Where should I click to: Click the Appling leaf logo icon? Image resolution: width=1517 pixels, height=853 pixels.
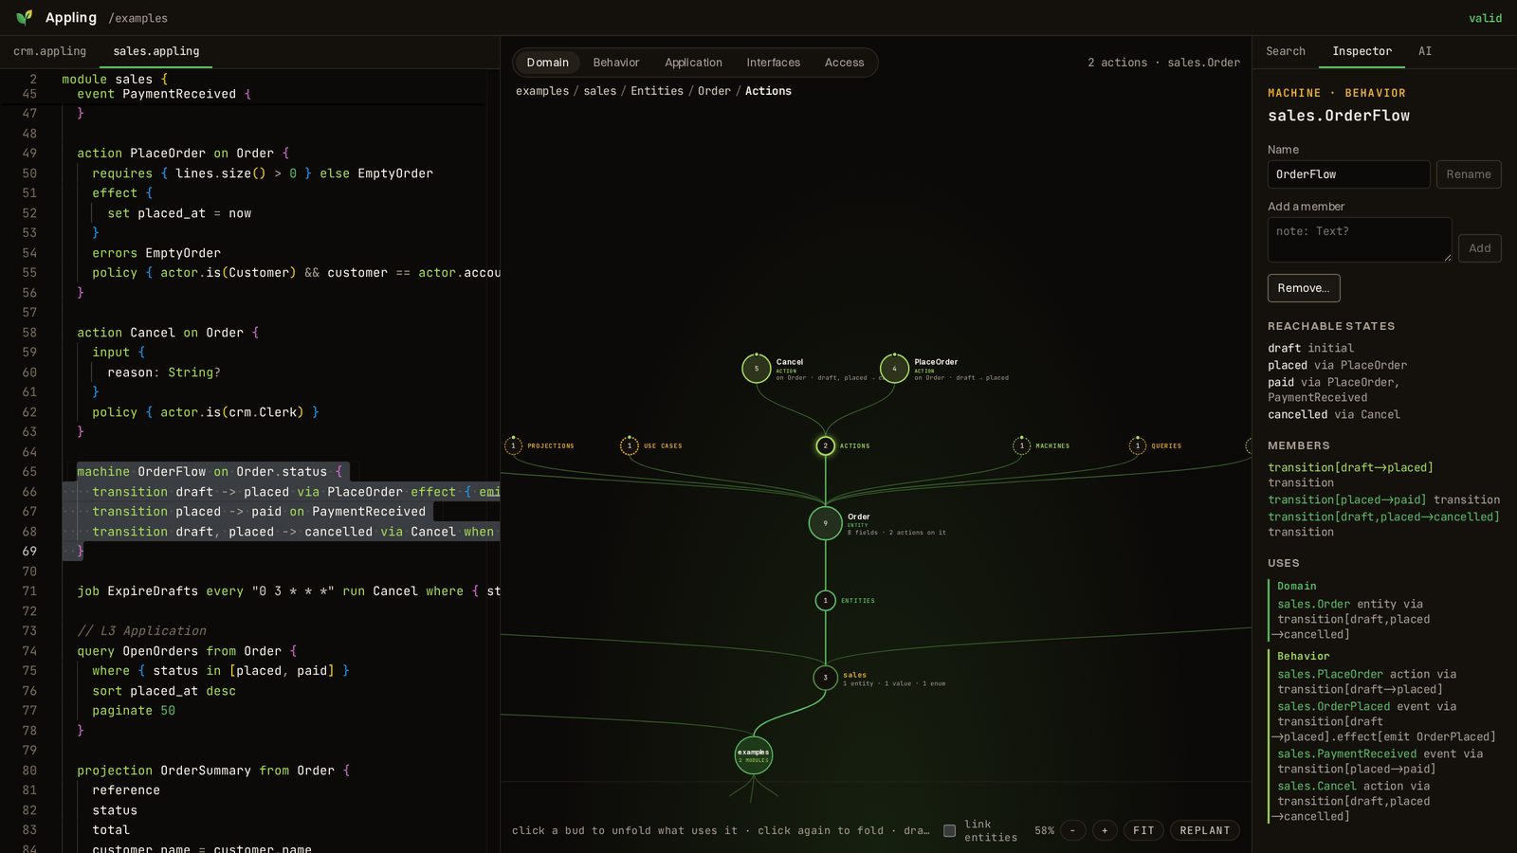tap(25, 17)
